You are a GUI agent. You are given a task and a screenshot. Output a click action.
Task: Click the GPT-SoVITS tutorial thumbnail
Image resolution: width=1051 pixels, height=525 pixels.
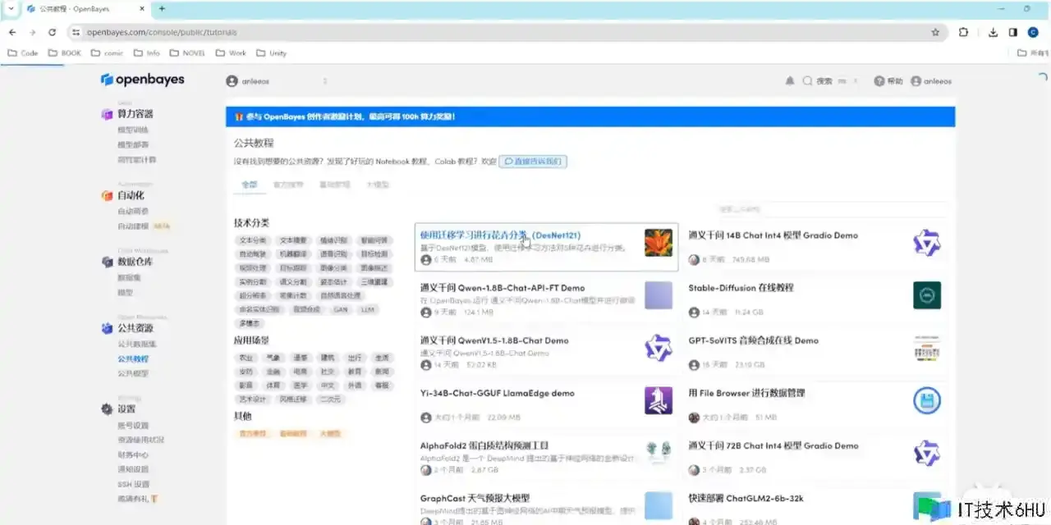tap(927, 348)
